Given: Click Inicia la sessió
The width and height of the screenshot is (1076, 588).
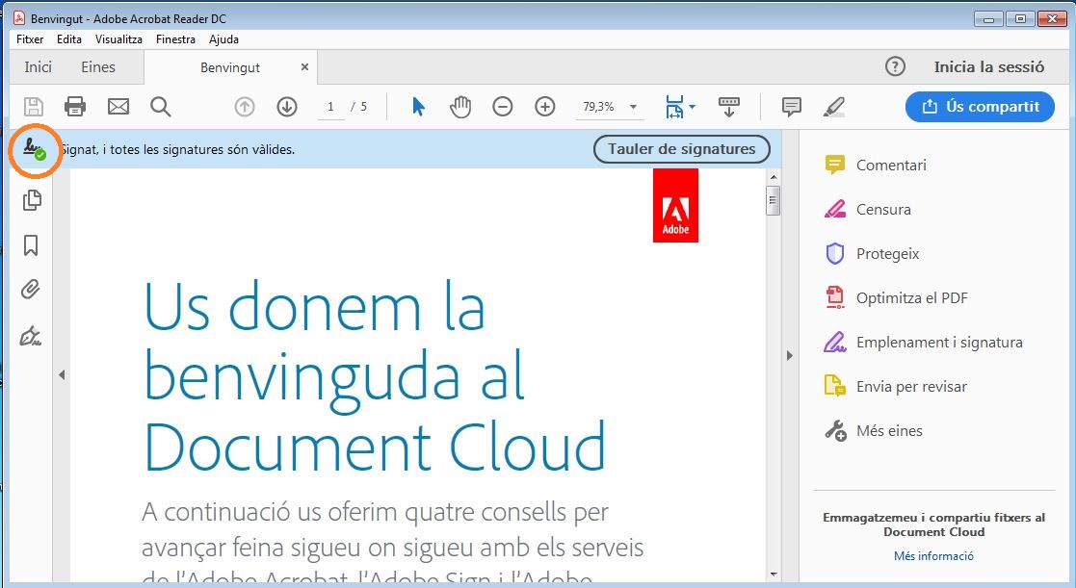Looking at the screenshot, I should (x=989, y=67).
